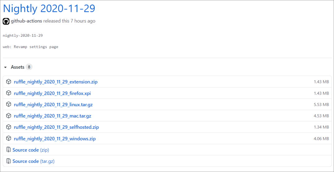Click the Assets count badge 8
334x172 pixels.
pyautogui.click(x=29, y=67)
